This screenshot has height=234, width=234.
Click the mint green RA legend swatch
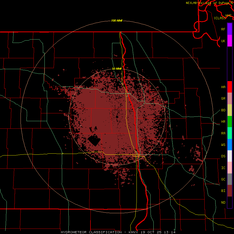pyautogui.click(x=230, y=133)
